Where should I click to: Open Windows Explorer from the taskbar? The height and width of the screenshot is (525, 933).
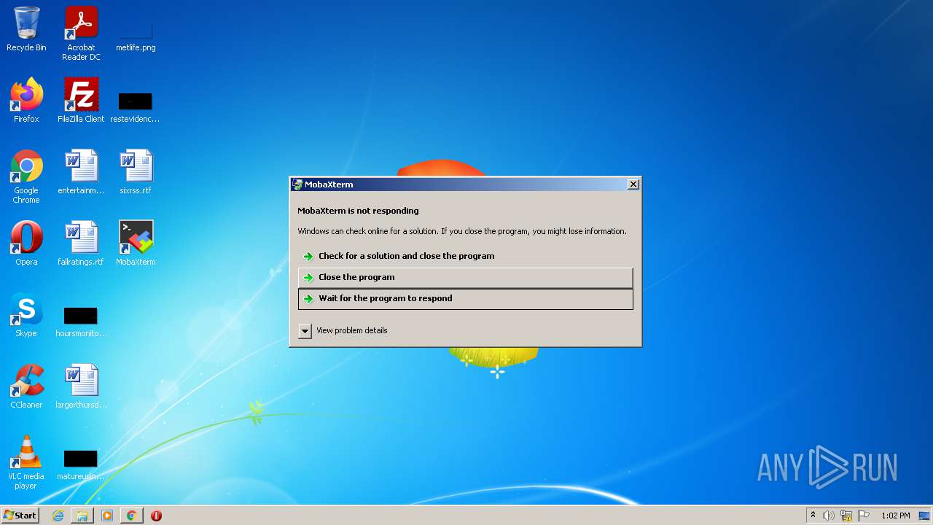82,516
